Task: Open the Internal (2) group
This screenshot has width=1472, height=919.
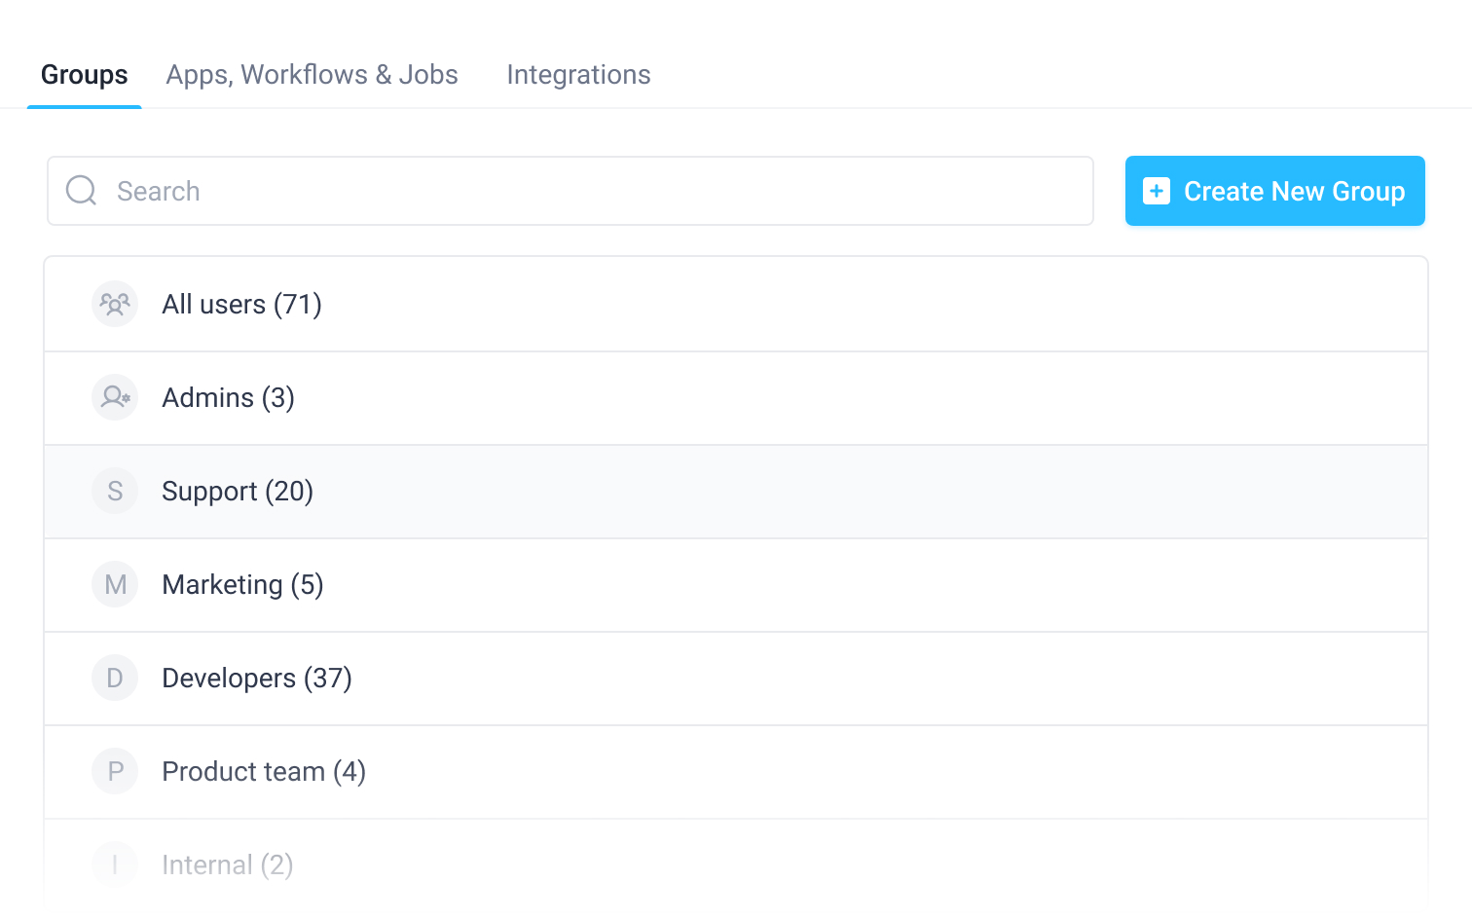Action: (227, 864)
